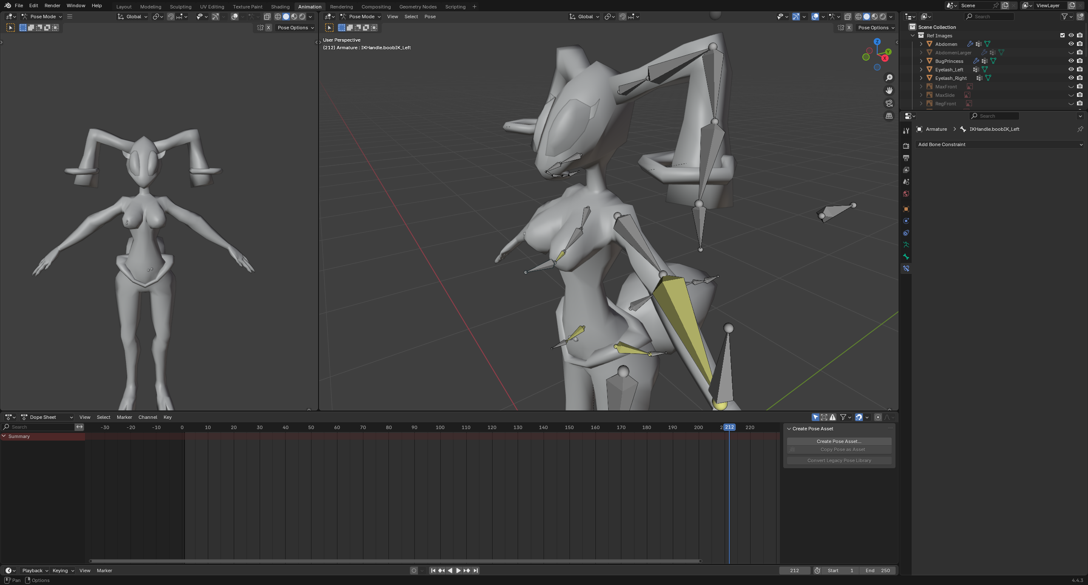The height and width of the screenshot is (585, 1088).
Task: Click Convert Legacy Pose Library button
Action: [839, 461]
